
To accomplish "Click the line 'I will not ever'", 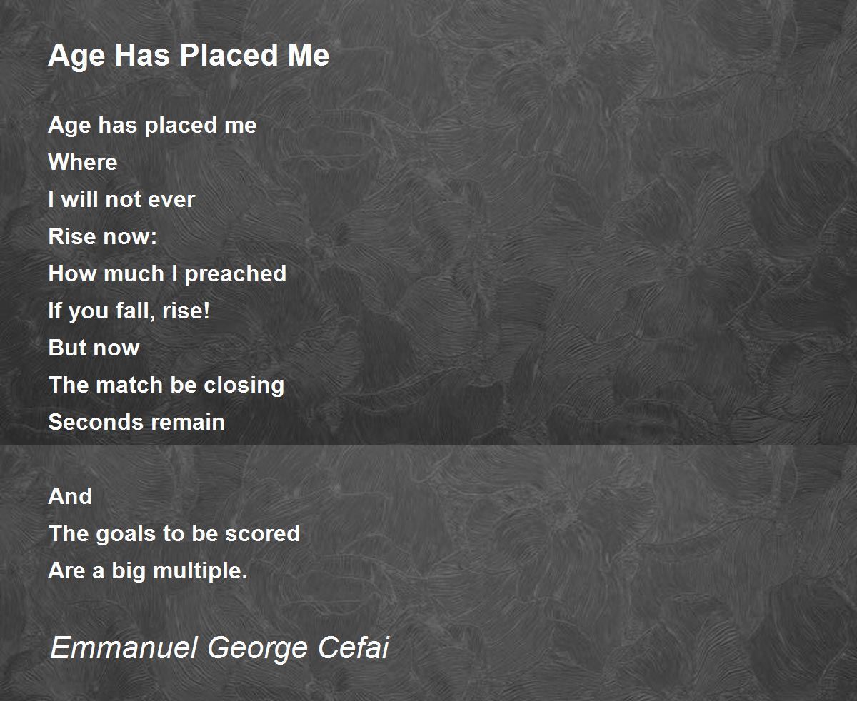I will [x=121, y=200].
